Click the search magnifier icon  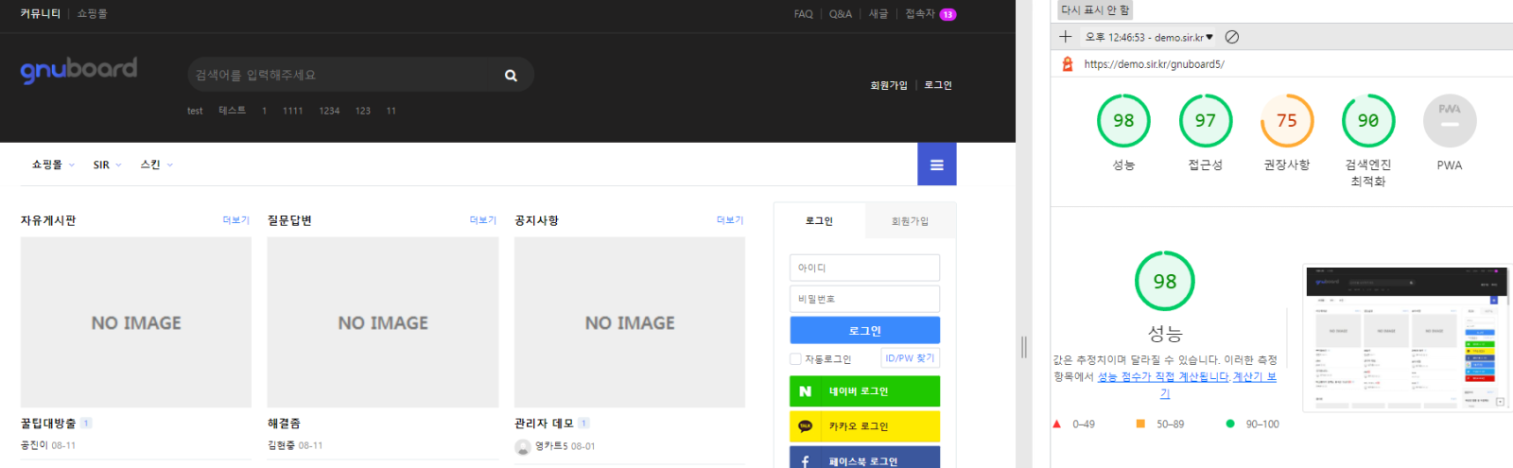(511, 76)
